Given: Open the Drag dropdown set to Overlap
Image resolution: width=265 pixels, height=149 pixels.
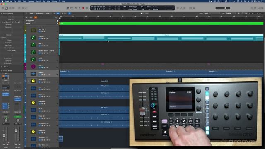Looking at the screenshot, I should pyautogui.click(x=231, y=14).
